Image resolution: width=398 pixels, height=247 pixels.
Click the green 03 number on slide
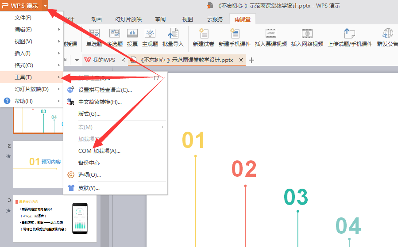tap(296, 197)
